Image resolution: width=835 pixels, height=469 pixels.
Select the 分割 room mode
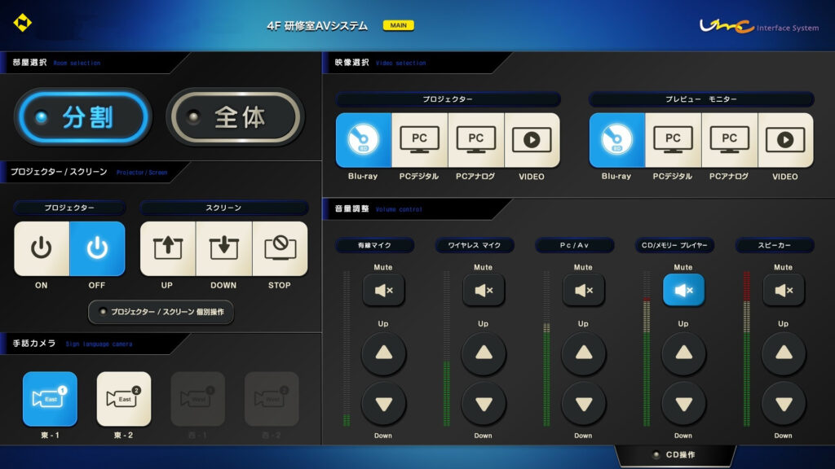[84, 117]
